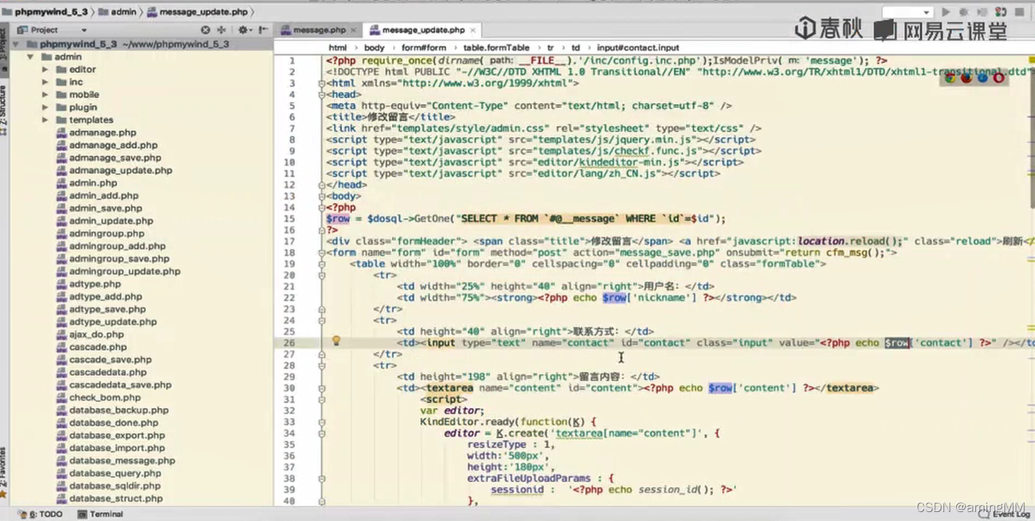This screenshot has width=1035, height=521.
Task: Click the Run with Coverage toolbar icon
Action: point(982,12)
